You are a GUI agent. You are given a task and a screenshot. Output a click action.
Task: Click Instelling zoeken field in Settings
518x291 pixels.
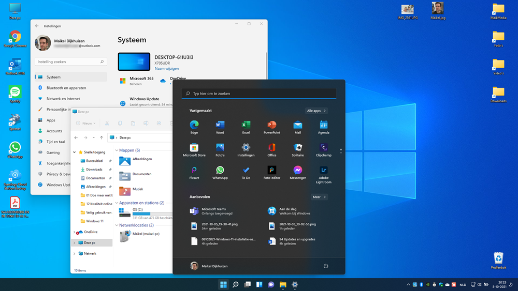click(70, 62)
